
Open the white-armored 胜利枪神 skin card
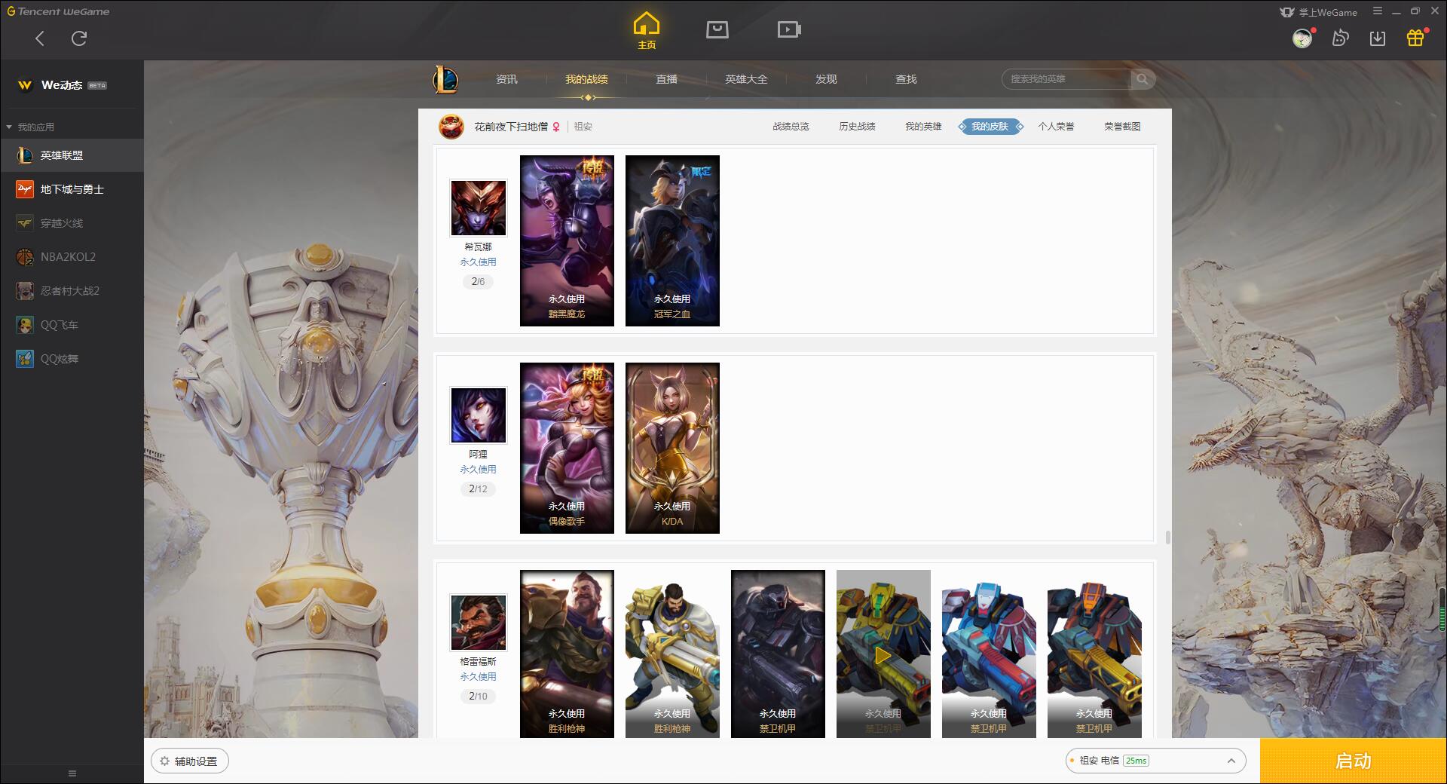pos(672,654)
